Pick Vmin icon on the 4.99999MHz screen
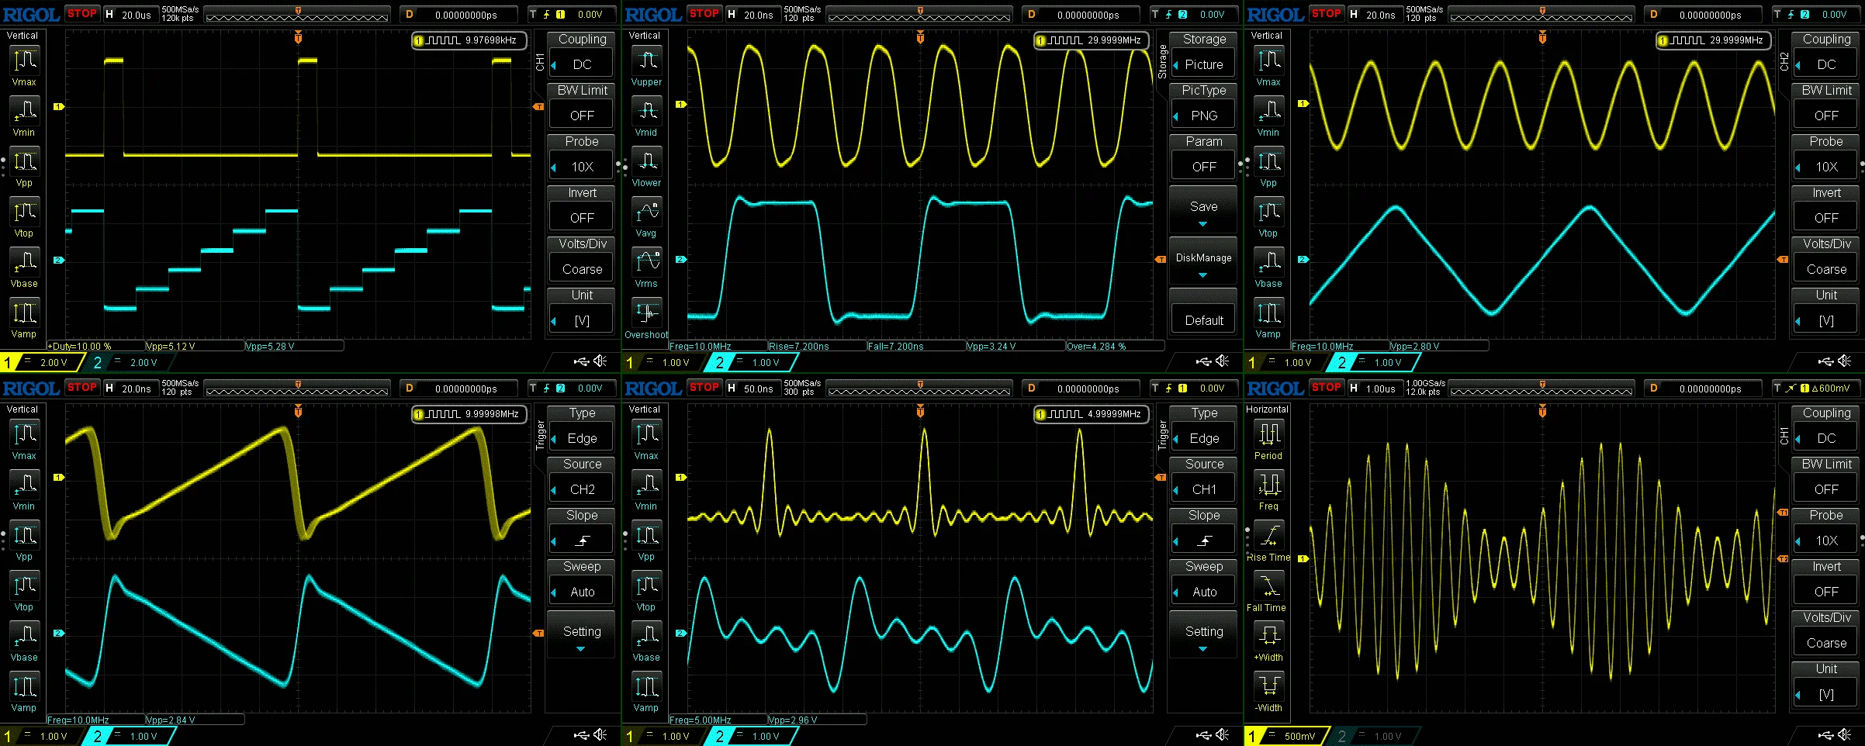 coord(646,485)
